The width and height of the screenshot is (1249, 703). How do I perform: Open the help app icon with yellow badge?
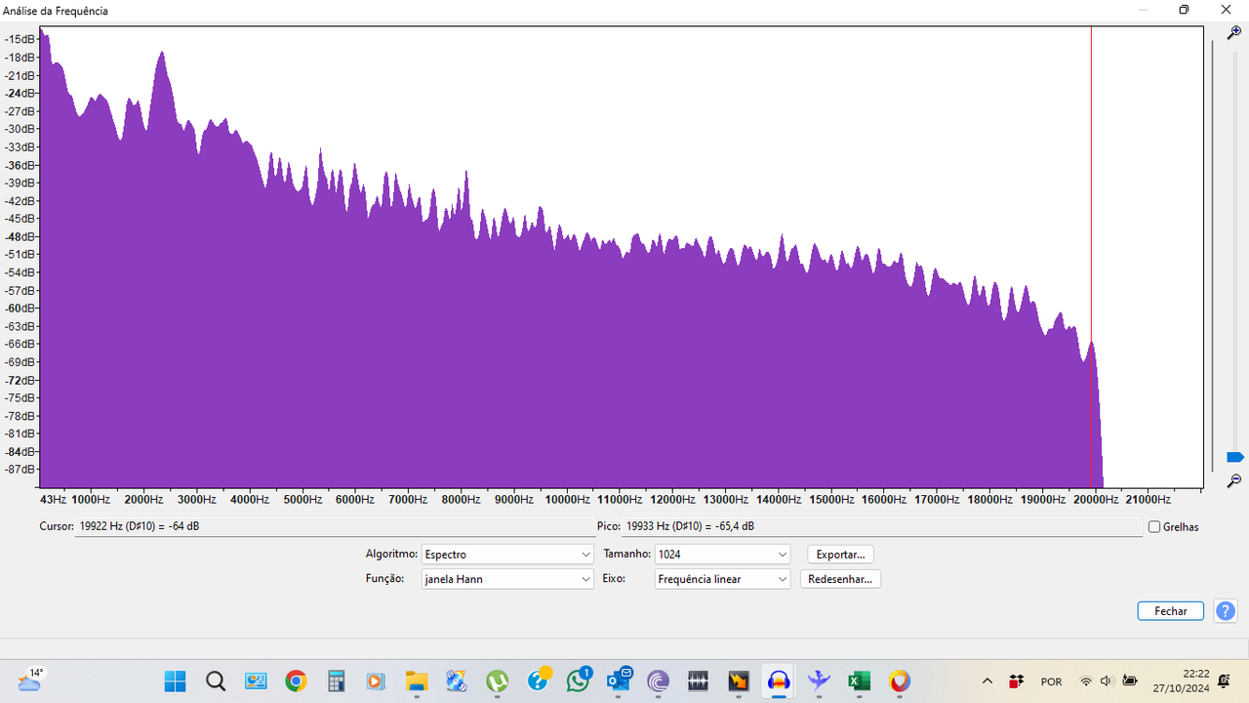click(x=539, y=680)
